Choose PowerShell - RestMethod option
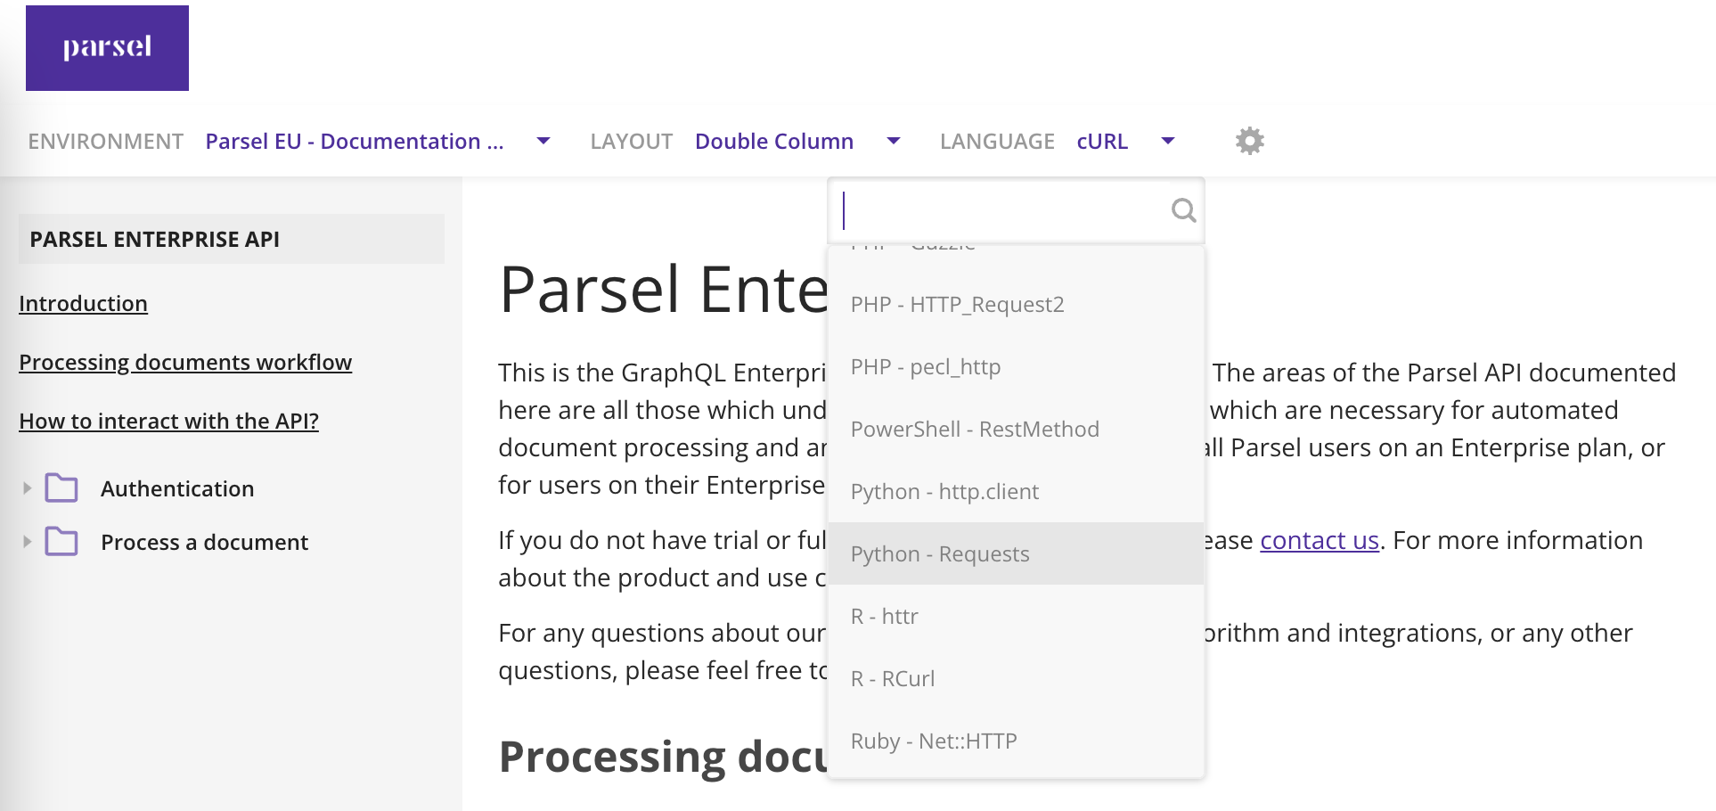The height and width of the screenshot is (811, 1716). tap(1016, 429)
